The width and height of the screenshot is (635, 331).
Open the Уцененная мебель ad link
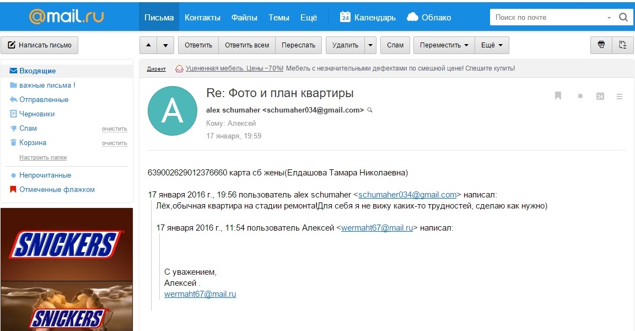[234, 68]
